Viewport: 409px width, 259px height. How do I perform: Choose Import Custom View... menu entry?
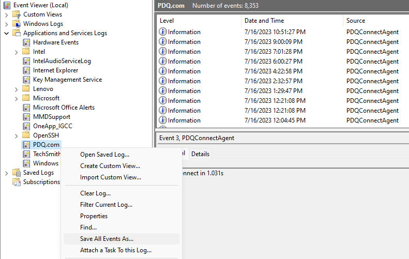coord(122,177)
